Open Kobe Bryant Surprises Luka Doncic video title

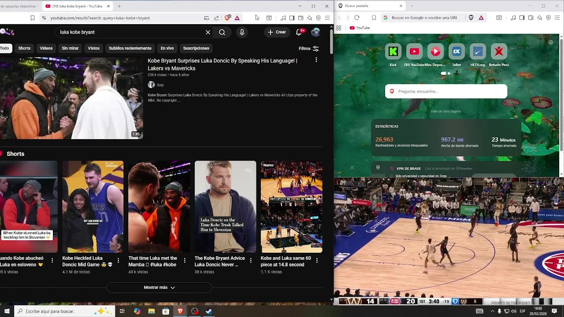click(222, 65)
